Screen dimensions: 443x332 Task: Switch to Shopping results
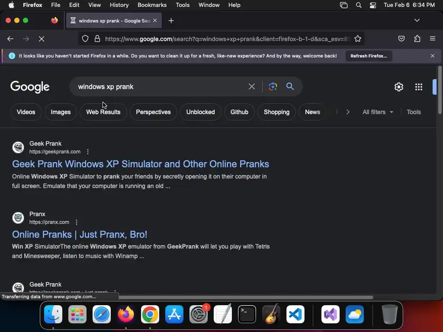point(276,112)
